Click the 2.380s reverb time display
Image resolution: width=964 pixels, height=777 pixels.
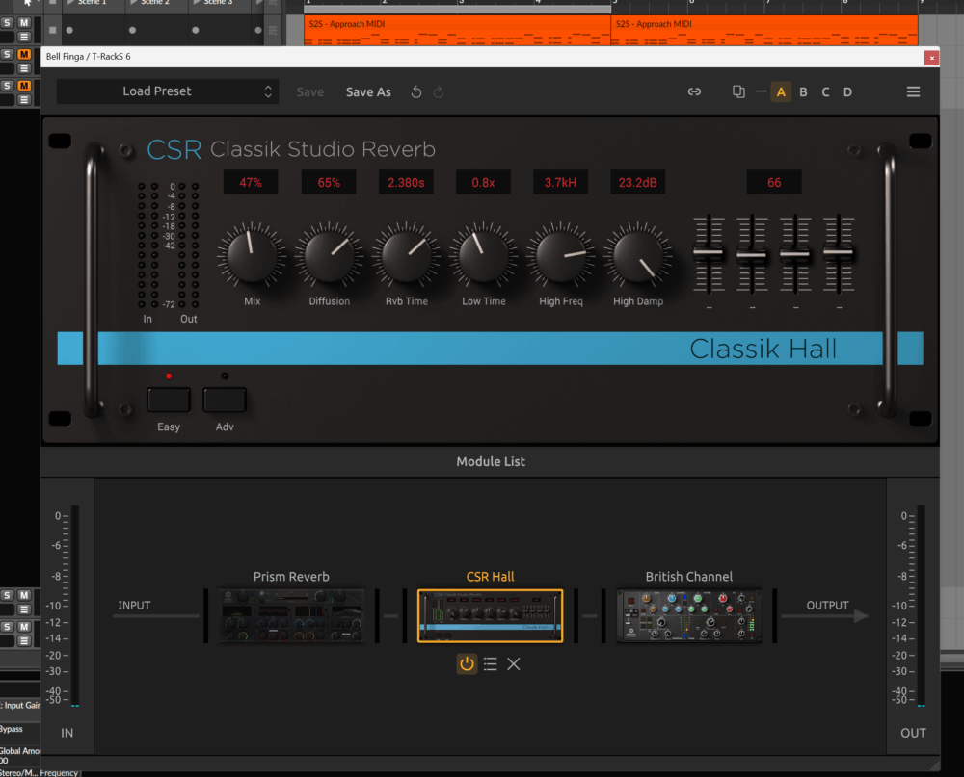coord(406,182)
